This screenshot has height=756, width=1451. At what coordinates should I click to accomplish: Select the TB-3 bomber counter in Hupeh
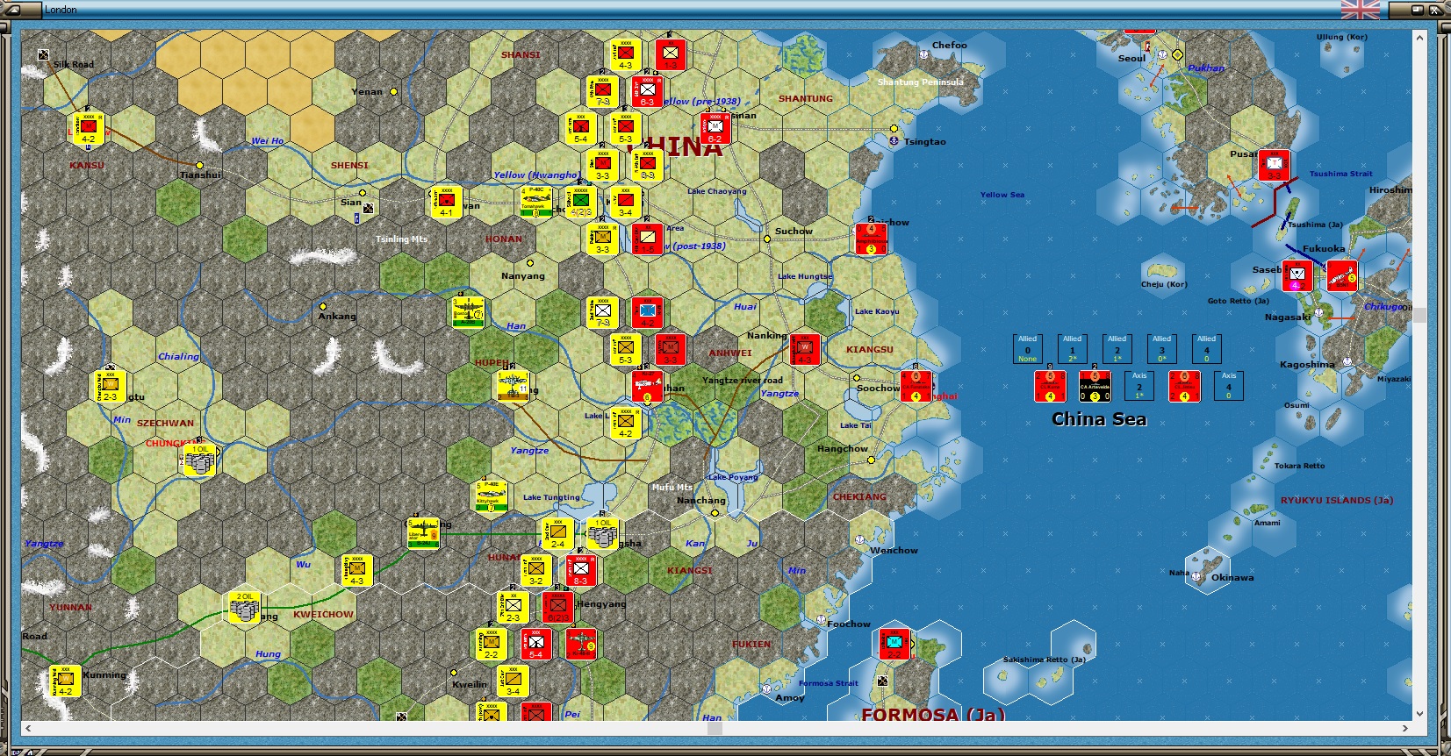[x=514, y=386]
